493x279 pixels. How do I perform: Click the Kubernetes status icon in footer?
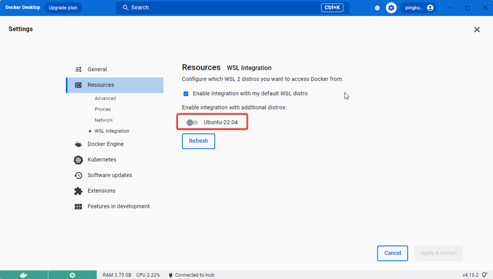coord(72,275)
